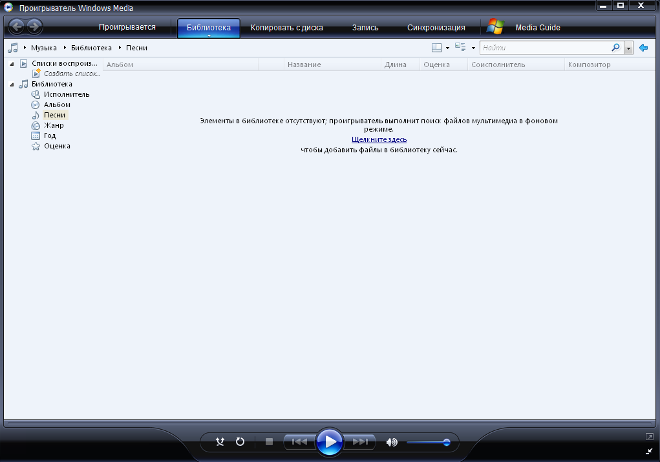
Task: Switch to the Библиотека tab
Action: coord(209,28)
